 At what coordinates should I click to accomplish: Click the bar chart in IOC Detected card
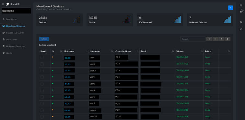click(x=177, y=19)
